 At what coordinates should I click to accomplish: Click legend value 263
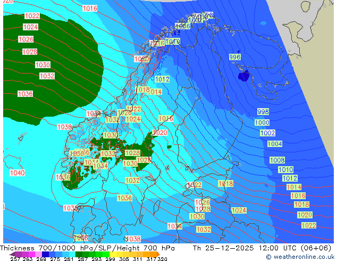pyautogui.click(x=27, y=259)
